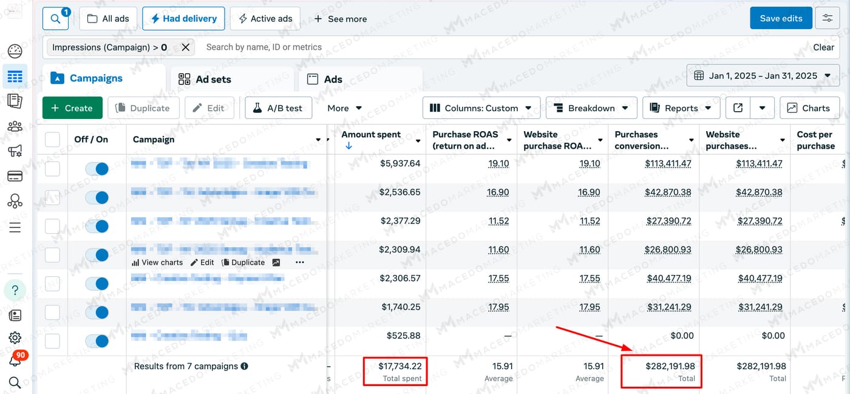Select the Had delivery view
Image resolution: width=850 pixels, height=394 pixels.
(183, 18)
